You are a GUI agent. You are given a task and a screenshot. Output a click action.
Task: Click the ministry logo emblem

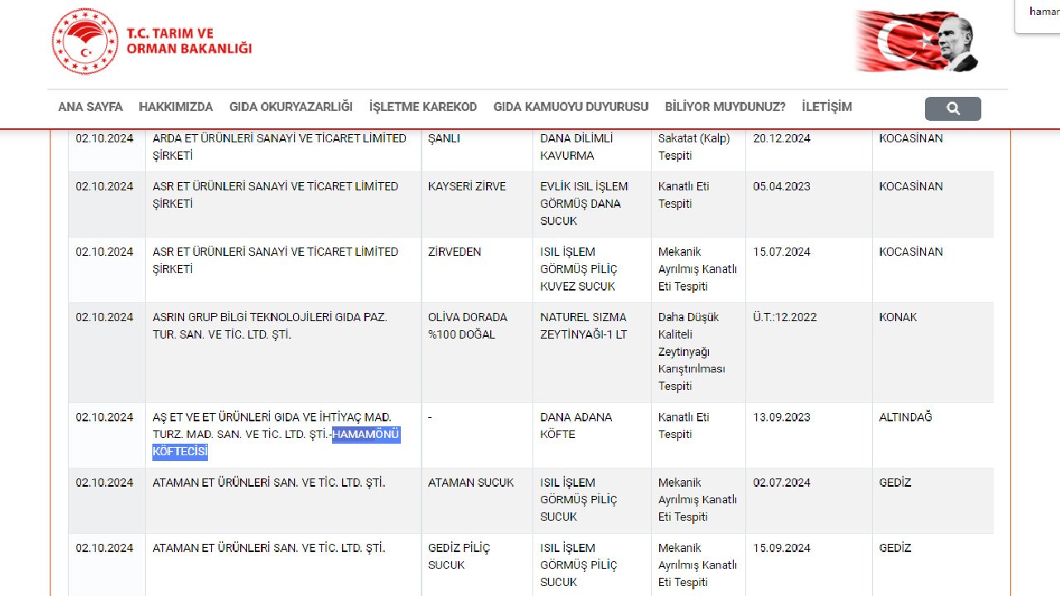[x=85, y=41]
